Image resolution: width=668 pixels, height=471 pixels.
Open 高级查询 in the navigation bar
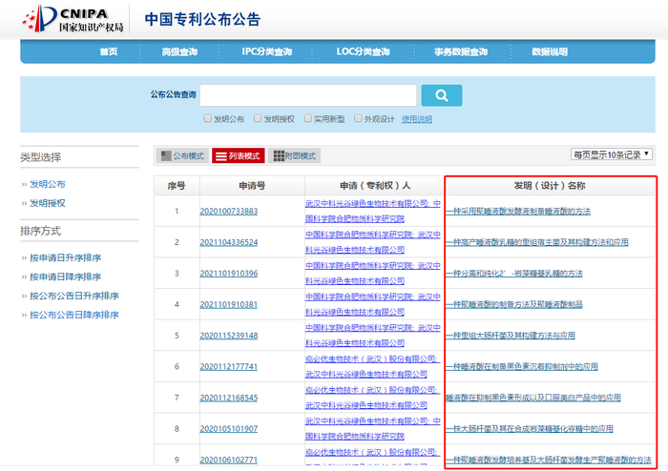[x=179, y=51]
